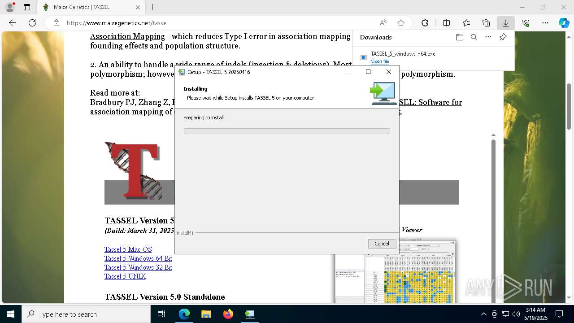574x323 pixels.
Task: Open the Windows Start menu
Action: click(11, 314)
